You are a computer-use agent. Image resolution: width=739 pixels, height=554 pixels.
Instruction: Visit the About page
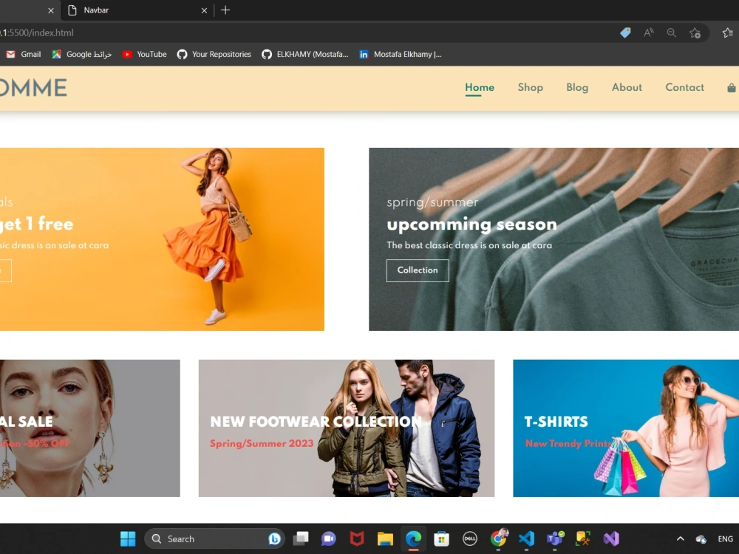point(627,88)
